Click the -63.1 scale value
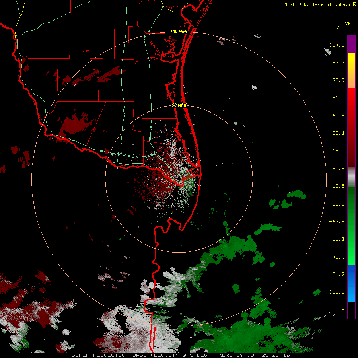 click(x=337, y=239)
